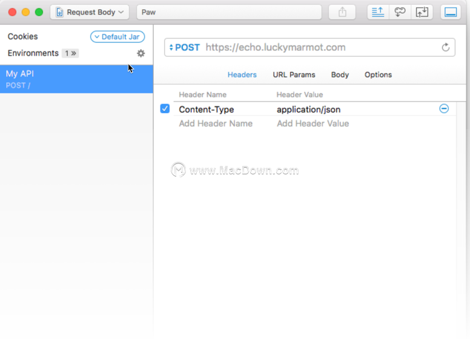The width and height of the screenshot is (470, 339).
Task: Uncheck the Content-Type header checkbox
Action: (x=165, y=108)
